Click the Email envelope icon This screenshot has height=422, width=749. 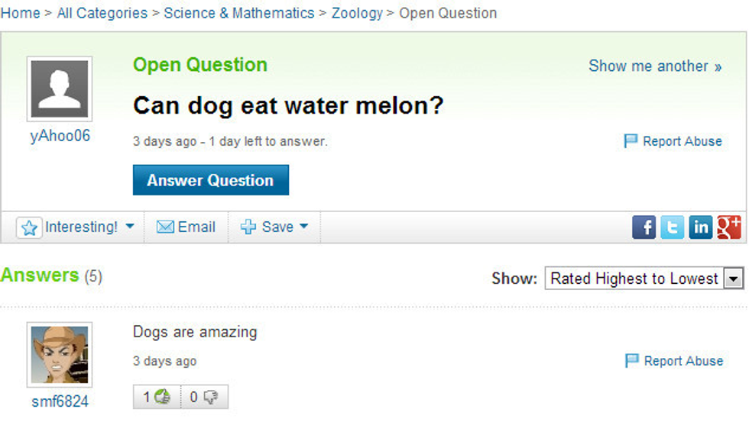coord(165,227)
